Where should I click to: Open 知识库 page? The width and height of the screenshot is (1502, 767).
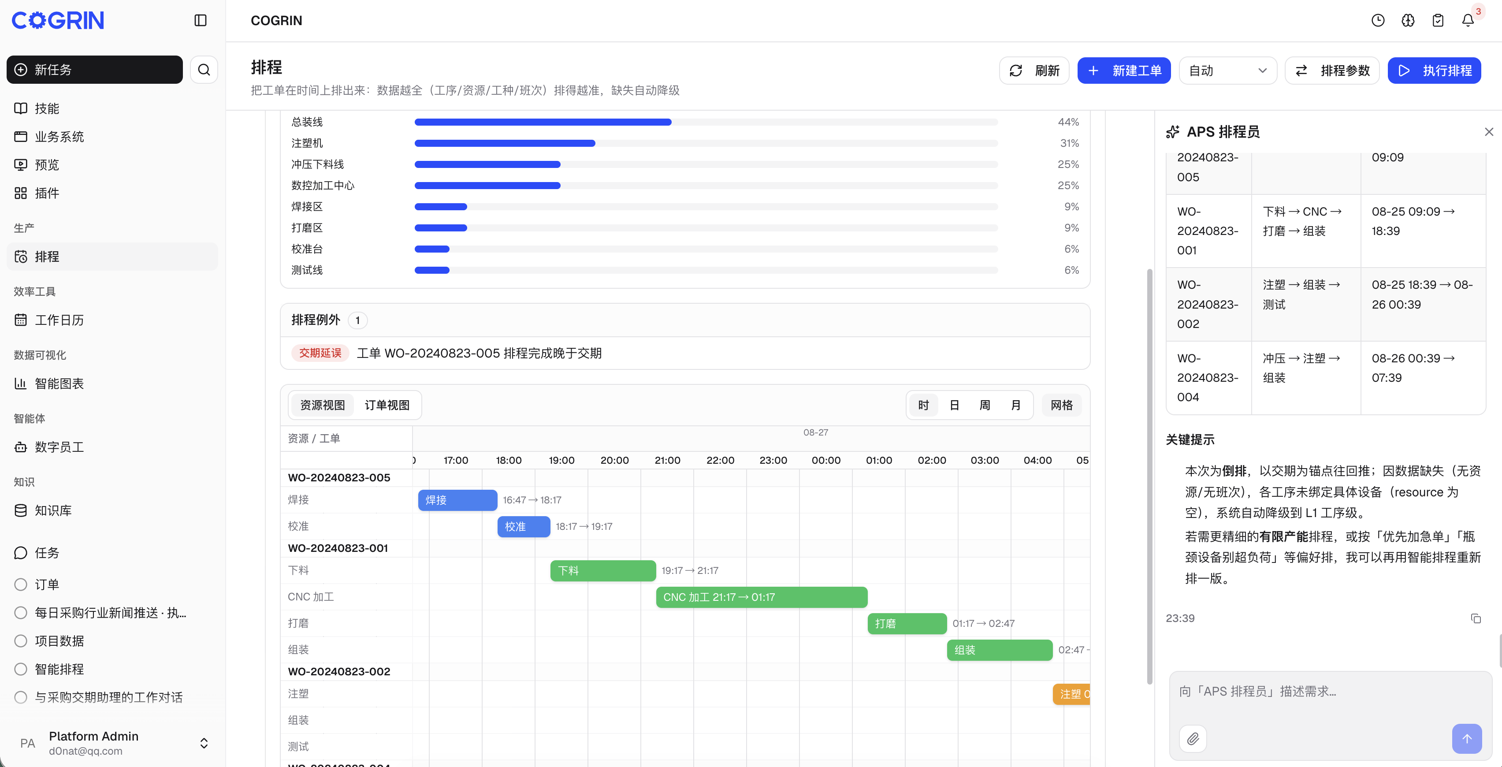pyautogui.click(x=112, y=511)
